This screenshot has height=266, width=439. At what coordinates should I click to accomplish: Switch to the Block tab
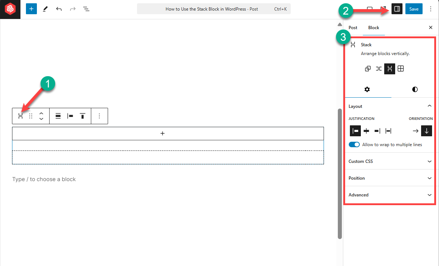[374, 28]
